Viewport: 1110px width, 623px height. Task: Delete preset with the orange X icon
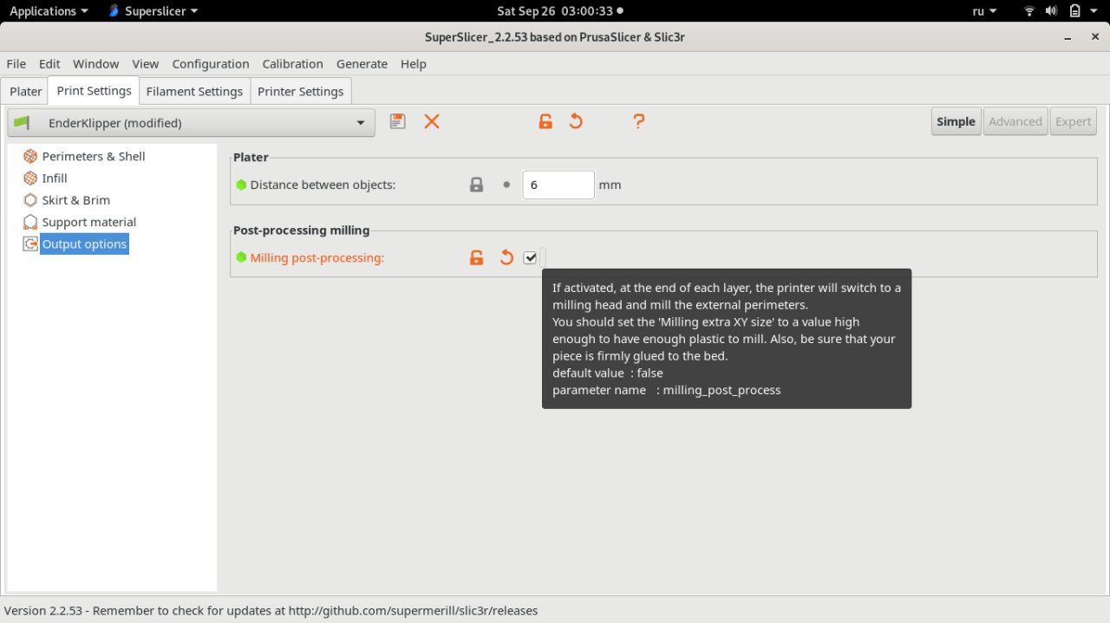coord(432,121)
